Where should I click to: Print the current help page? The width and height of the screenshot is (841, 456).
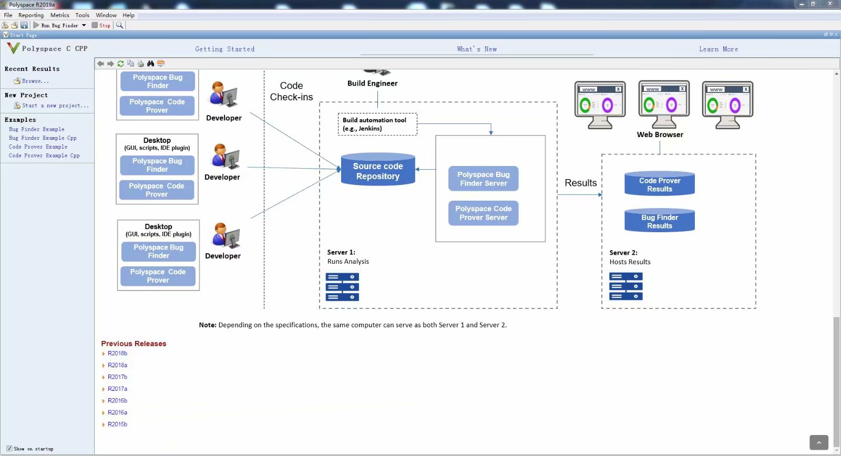point(140,64)
